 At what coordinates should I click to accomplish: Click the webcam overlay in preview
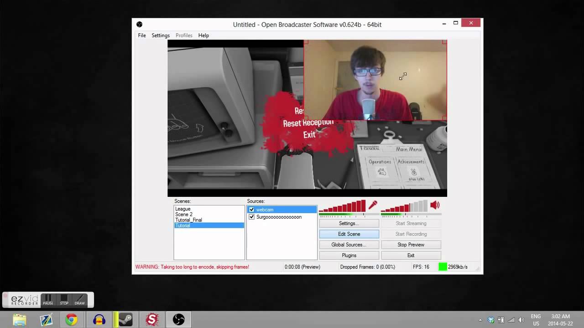[375, 80]
